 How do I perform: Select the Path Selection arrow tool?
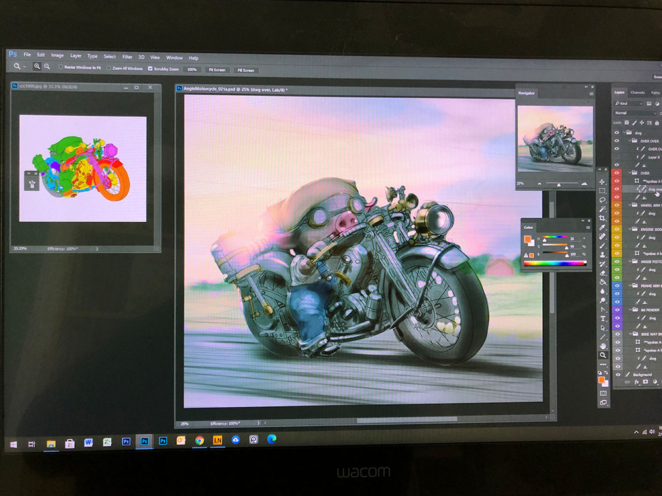[x=603, y=328]
